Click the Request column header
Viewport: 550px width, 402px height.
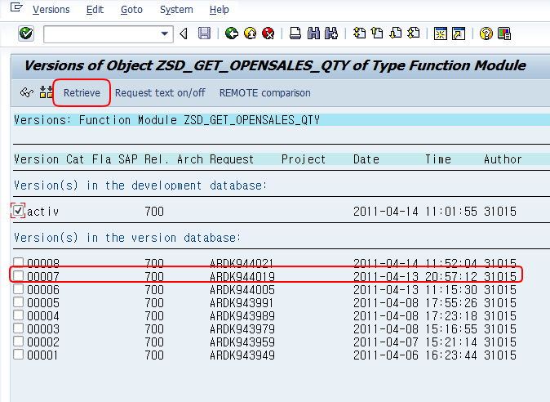232,159
